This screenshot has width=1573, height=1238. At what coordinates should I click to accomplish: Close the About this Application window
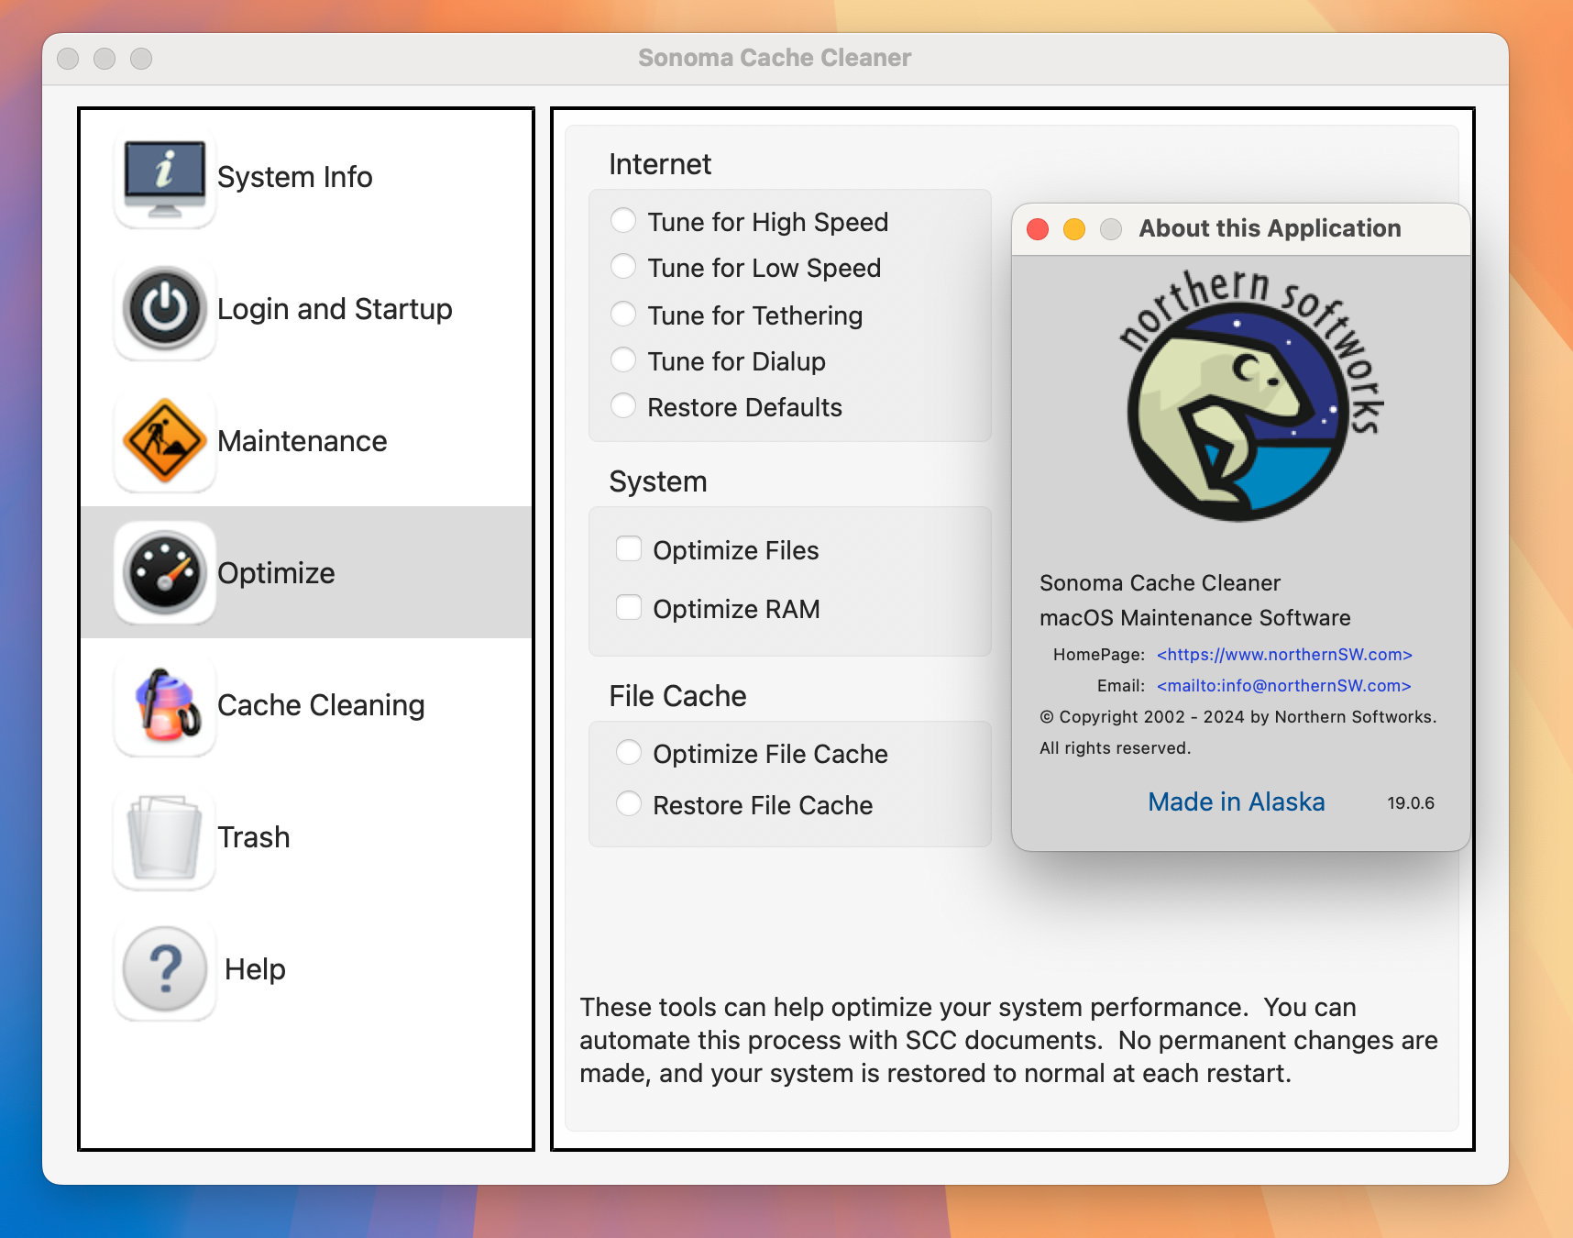click(1038, 229)
